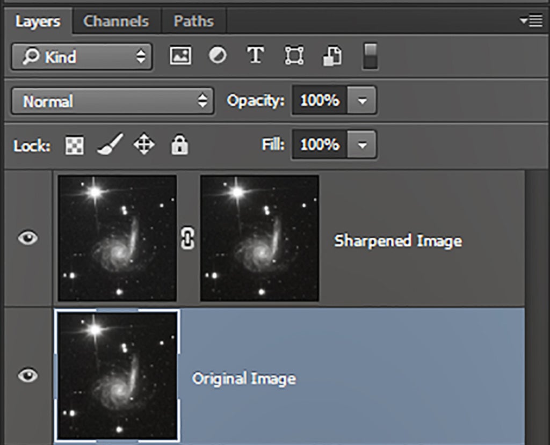The image size is (550, 445).
Task: Filter for adjustment layers icon
Action: (x=218, y=55)
